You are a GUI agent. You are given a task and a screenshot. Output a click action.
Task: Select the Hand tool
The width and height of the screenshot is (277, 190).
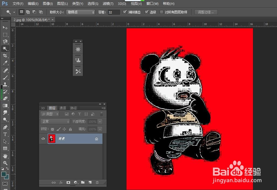click(x=5, y=156)
